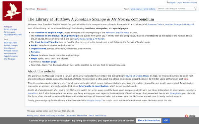Click Return to top link
The height and width of the screenshot is (124, 199).
tap(101, 115)
